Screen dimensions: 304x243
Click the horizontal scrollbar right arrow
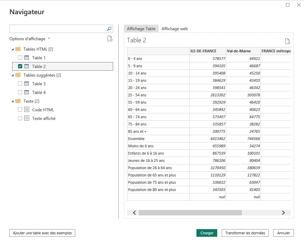pos(283,213)
